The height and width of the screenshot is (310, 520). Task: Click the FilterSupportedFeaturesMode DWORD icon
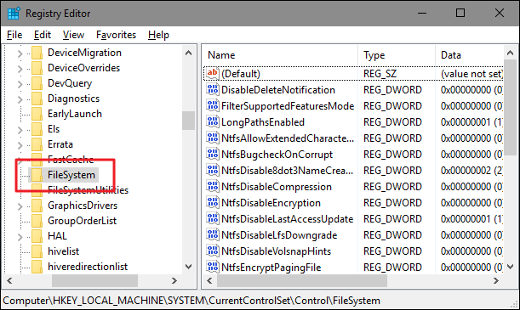point(212,106)
